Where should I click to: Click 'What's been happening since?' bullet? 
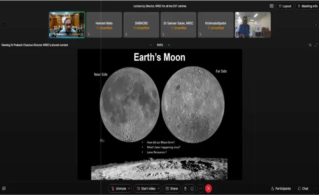click(x=163, y=147)
